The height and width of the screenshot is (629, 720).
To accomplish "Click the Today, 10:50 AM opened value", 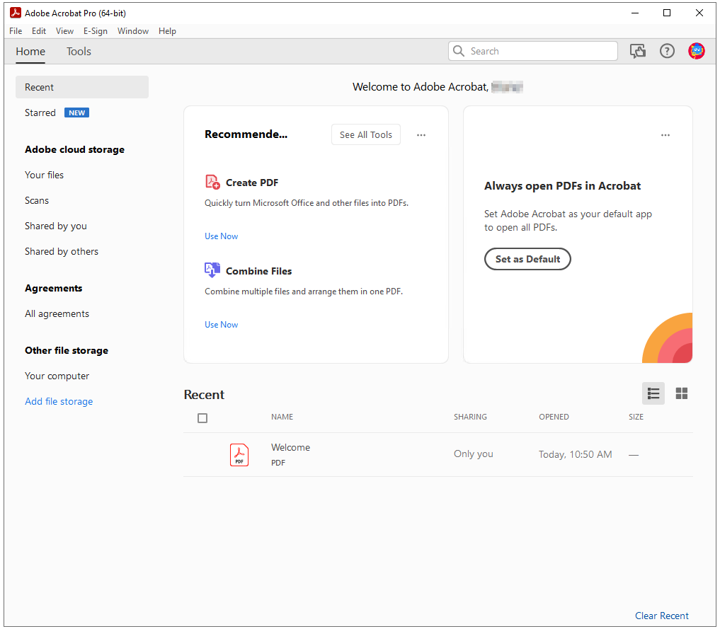I will (576, 454).
